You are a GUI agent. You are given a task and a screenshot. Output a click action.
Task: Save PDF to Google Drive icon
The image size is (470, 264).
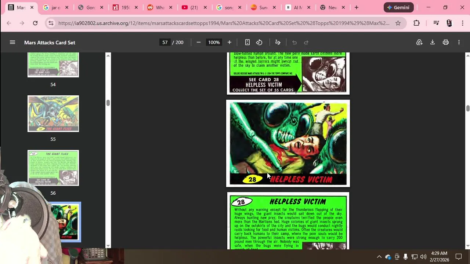(419, 43)
